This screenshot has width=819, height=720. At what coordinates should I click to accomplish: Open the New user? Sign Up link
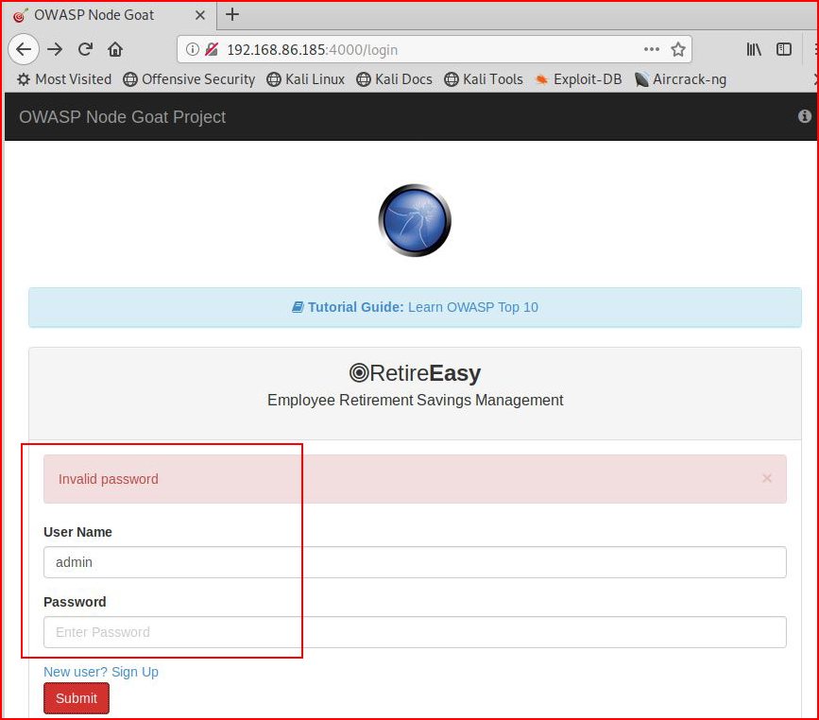point(101,672)
